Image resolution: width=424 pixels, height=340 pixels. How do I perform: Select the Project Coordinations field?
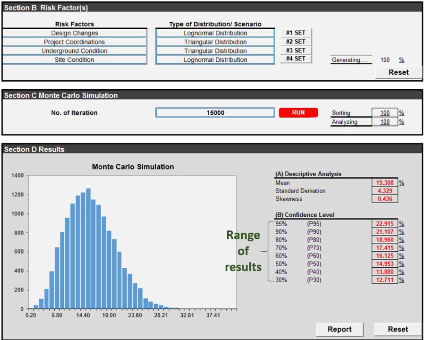[75, 42]
